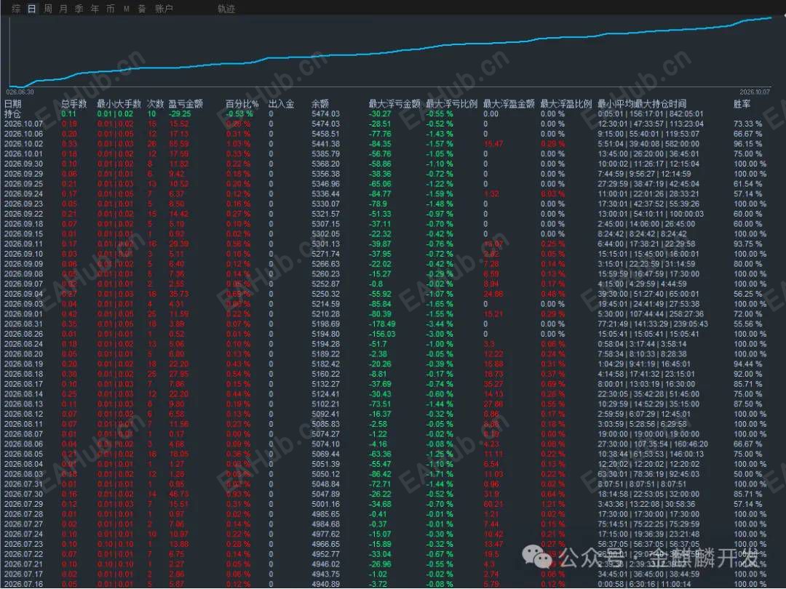The image size is (786, 589).
Task: Select the 年 yearly tab
Action: tap(95, 9)
